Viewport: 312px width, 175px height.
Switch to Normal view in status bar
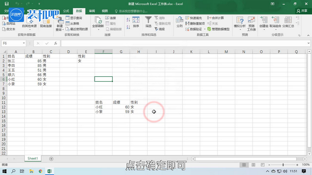click(244, 165)
